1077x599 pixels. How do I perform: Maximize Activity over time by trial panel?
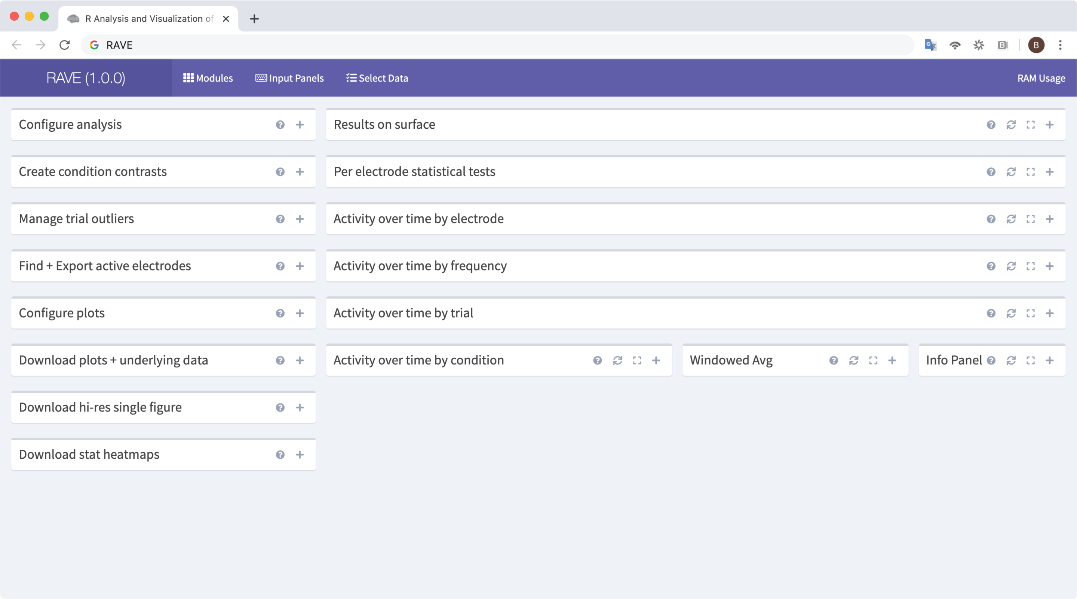pos(1030,313)
